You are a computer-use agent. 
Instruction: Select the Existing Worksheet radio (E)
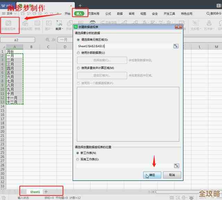(x=78, y=159)
